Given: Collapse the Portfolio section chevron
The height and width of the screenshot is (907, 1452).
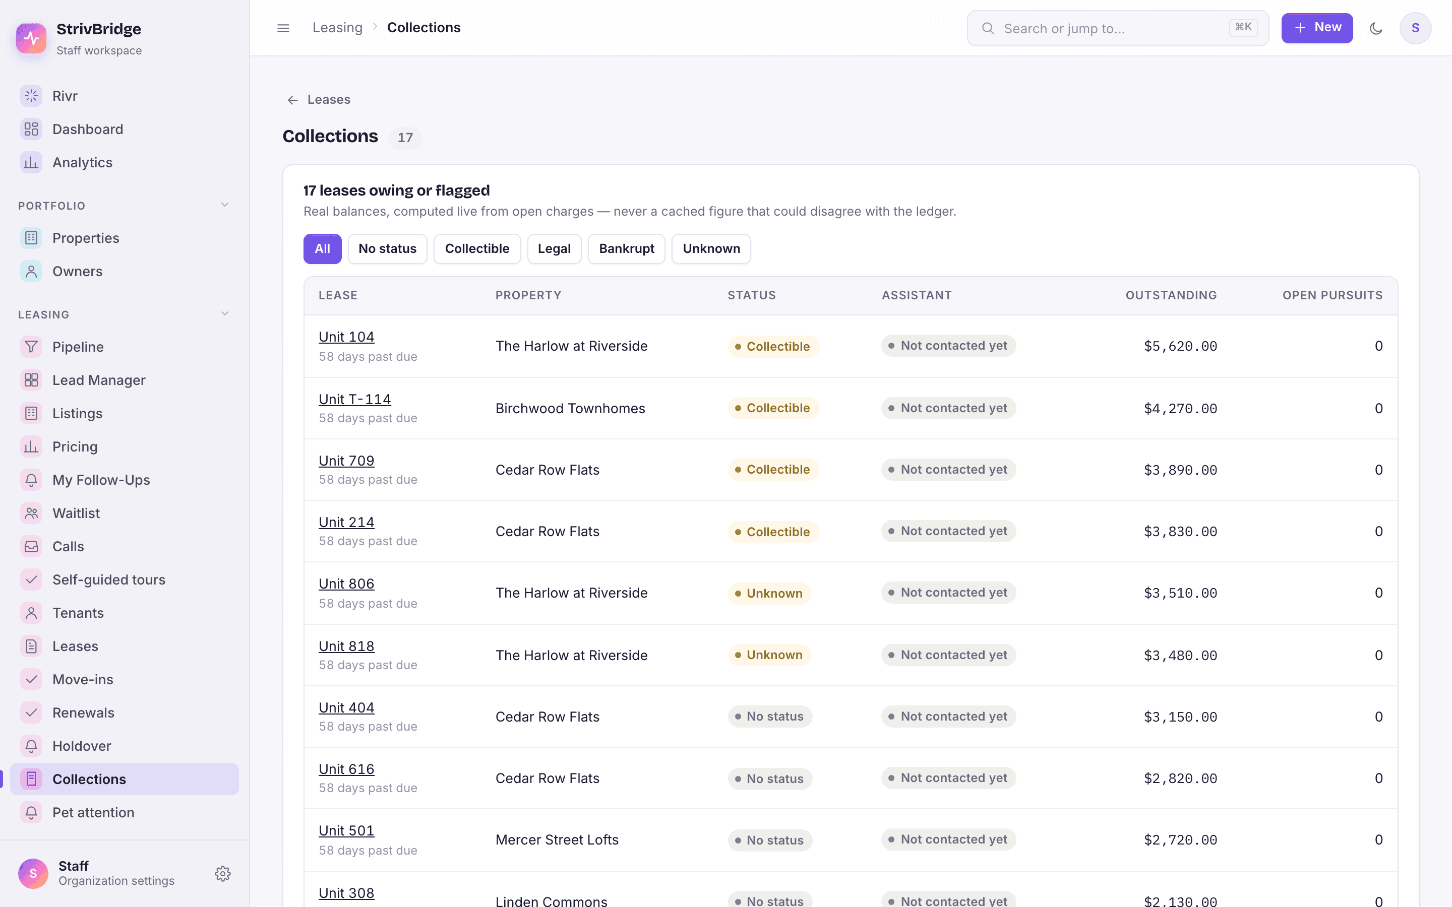Looking at the screenshot, I should (225, 205).
